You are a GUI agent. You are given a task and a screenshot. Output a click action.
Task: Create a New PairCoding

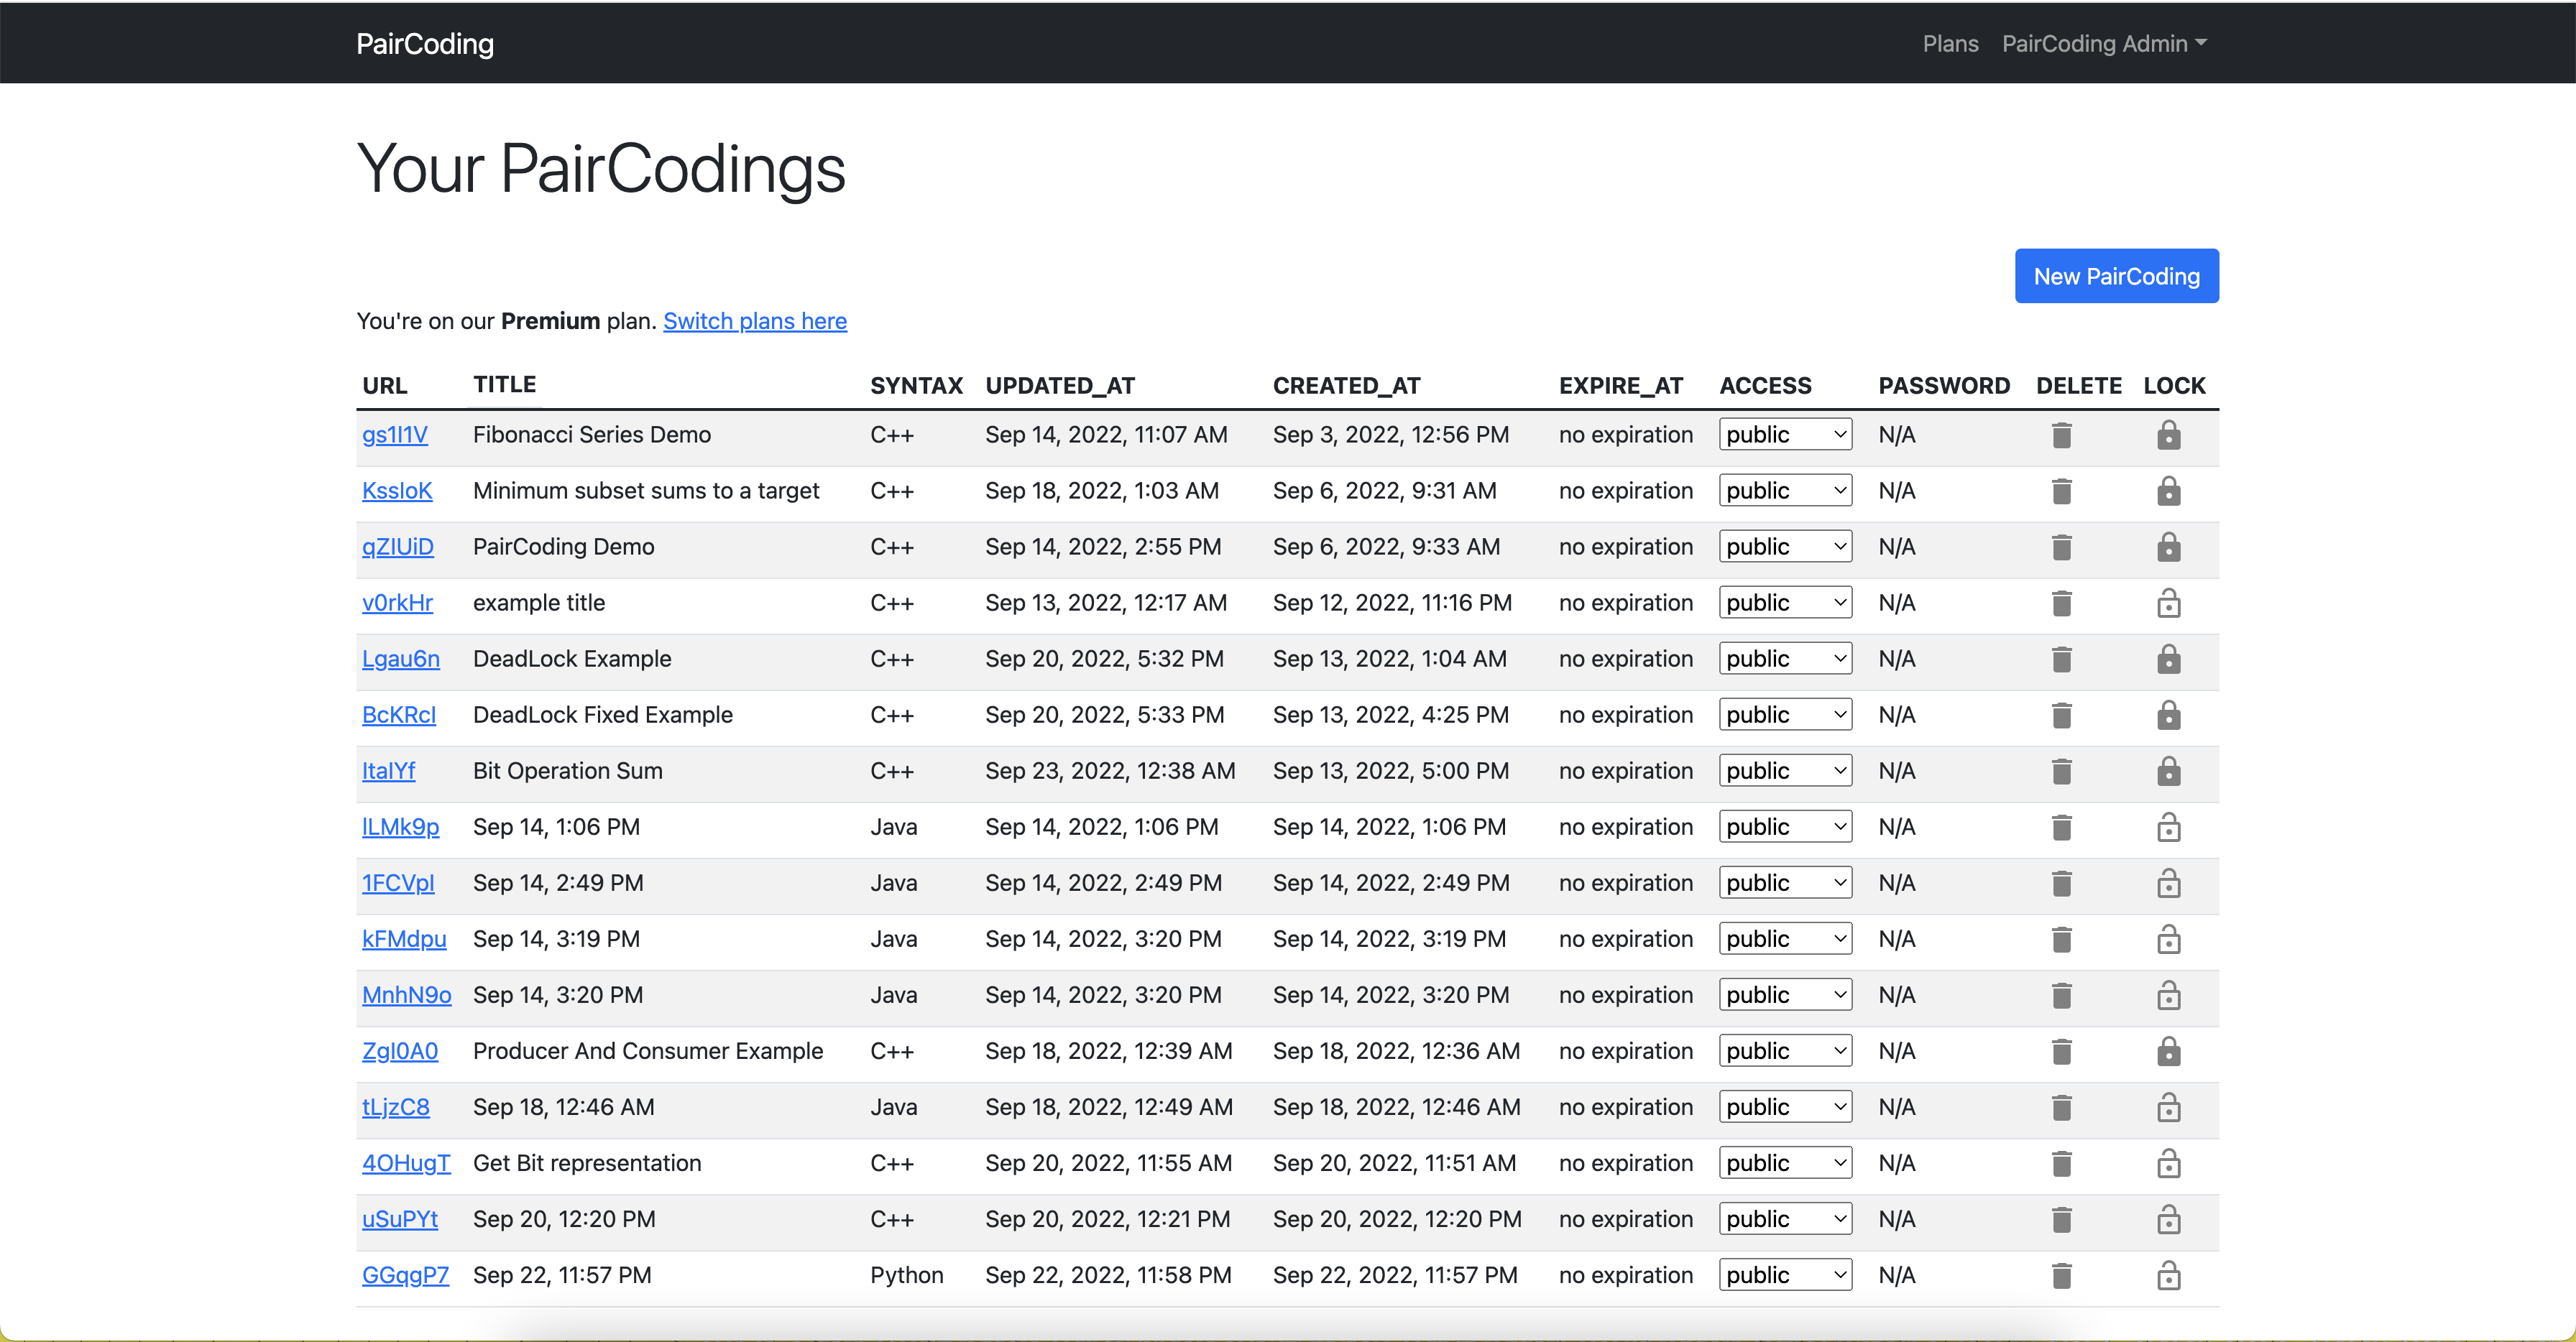pos(2116,276)
